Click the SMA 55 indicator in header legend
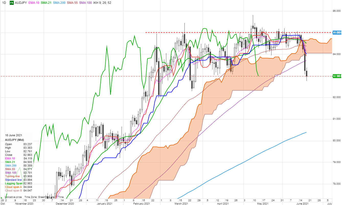The image size is (342, 205). 73,3
